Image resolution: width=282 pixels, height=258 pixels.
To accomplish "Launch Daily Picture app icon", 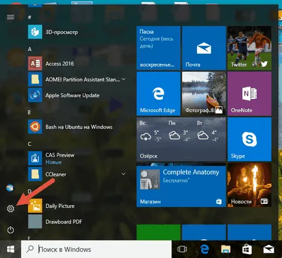I will (35, 206).
